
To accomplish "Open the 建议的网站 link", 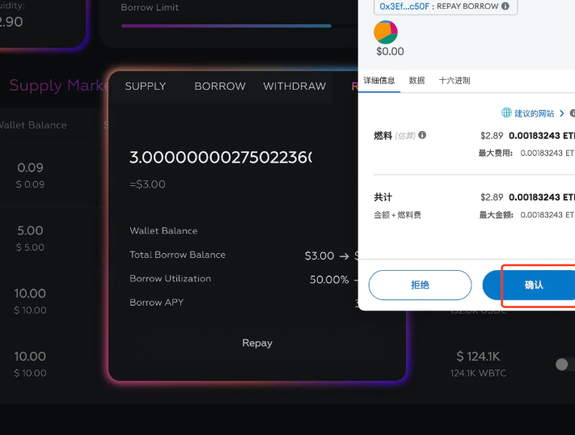I will (x=535, y=113).
